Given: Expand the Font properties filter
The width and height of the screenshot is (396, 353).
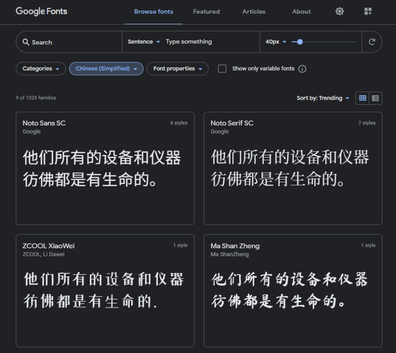Looking at the screenshot, I should [178, 69].
